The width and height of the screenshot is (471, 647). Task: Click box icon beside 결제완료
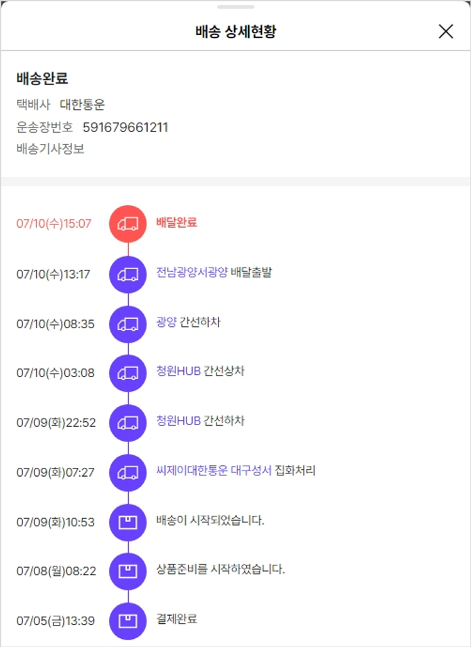click(128, 621)
